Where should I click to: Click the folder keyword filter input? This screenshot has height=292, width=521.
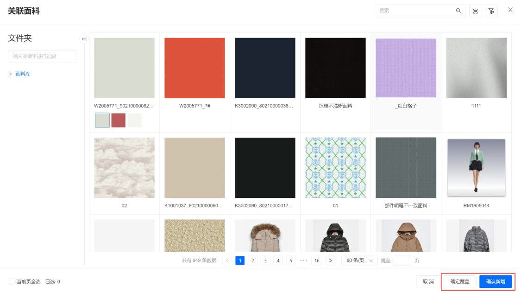click(43, 56)
